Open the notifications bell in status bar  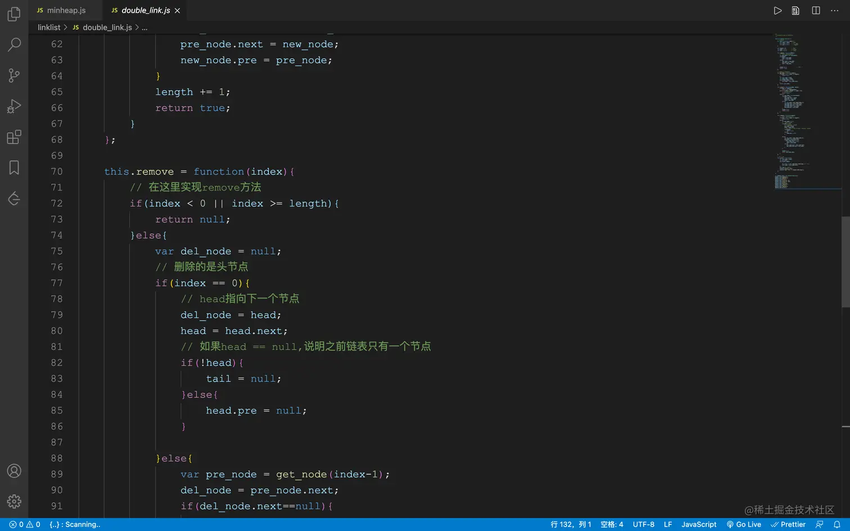pyautogui.click(x=837, y=524)
